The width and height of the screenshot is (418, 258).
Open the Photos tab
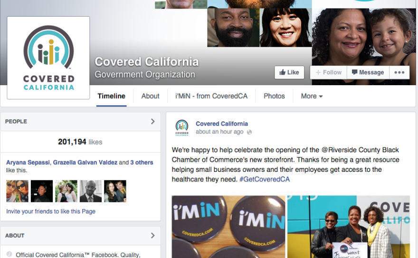275,96
